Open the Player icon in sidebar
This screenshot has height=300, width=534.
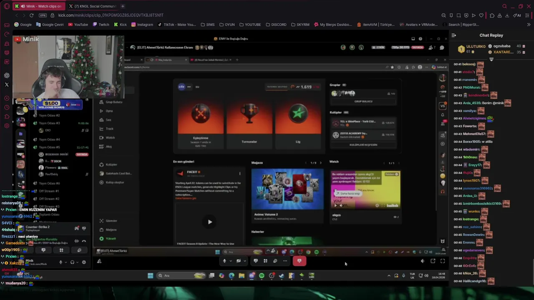point(7,98)
